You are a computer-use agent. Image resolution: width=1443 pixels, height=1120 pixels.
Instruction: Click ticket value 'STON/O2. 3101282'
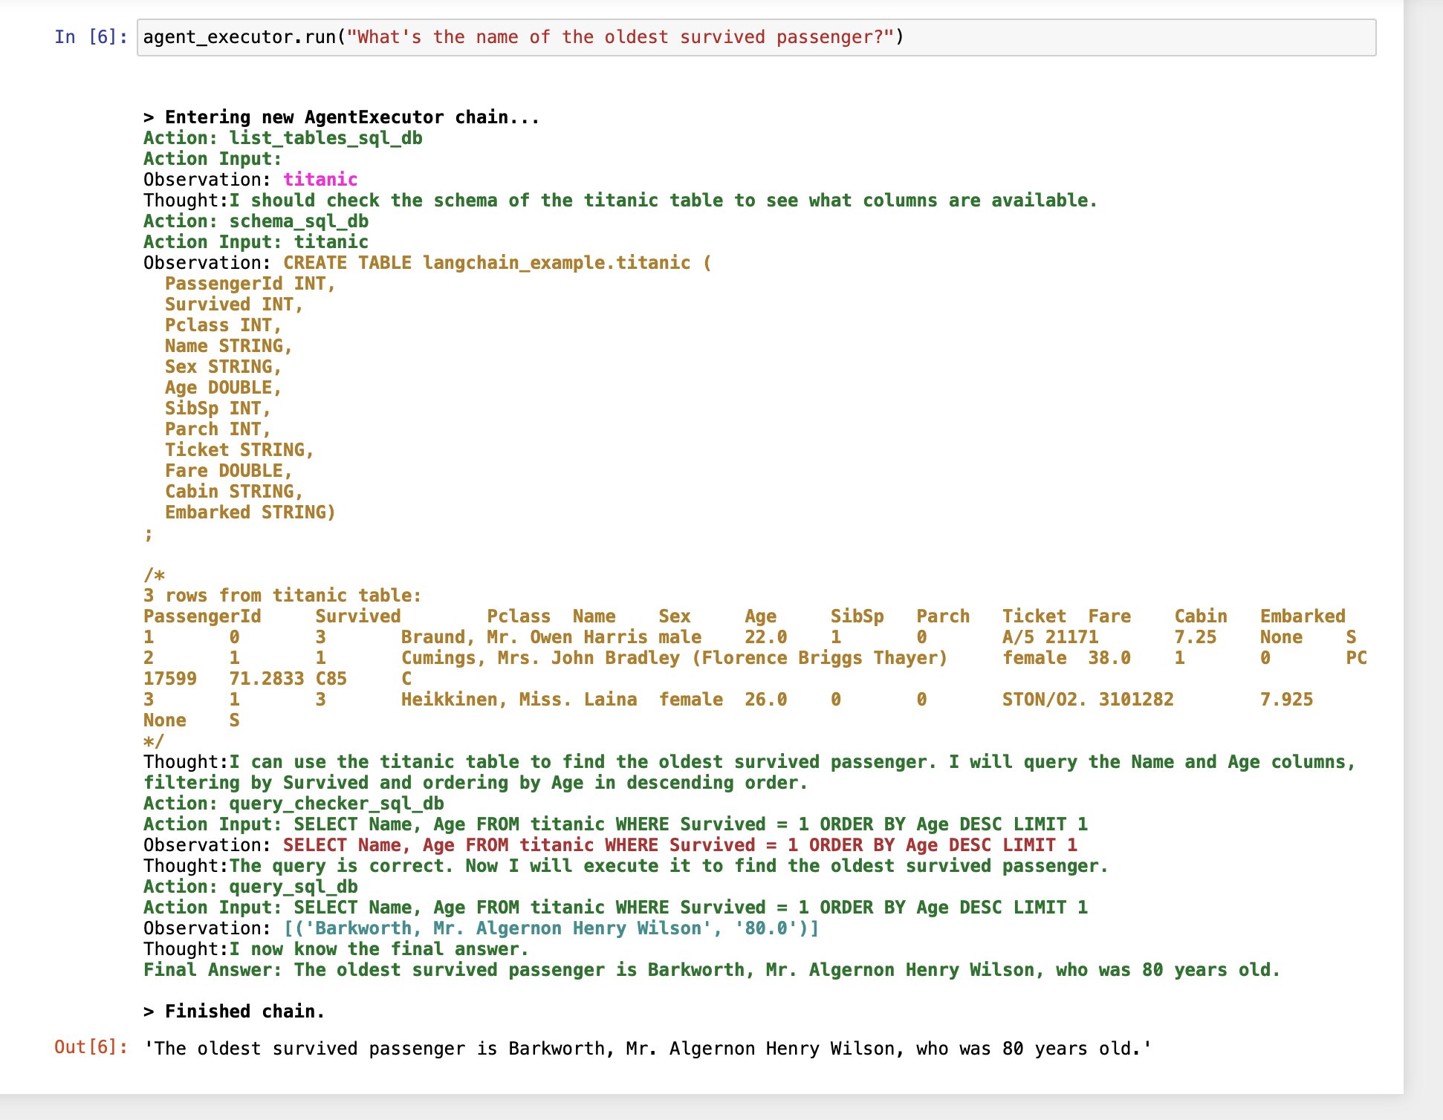coord(1088,700)
